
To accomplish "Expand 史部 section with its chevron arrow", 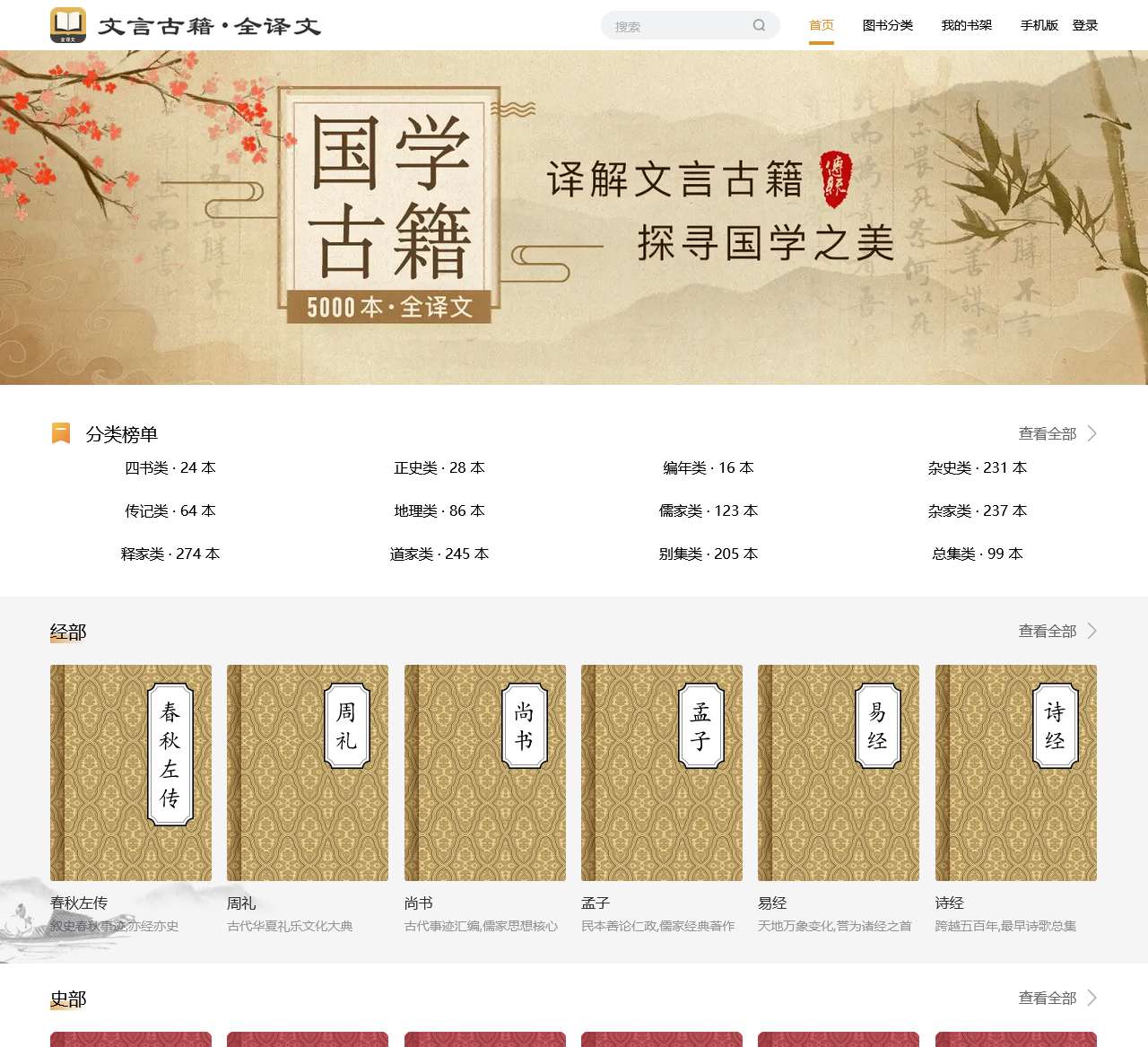I will click(x=1091, y=998).
